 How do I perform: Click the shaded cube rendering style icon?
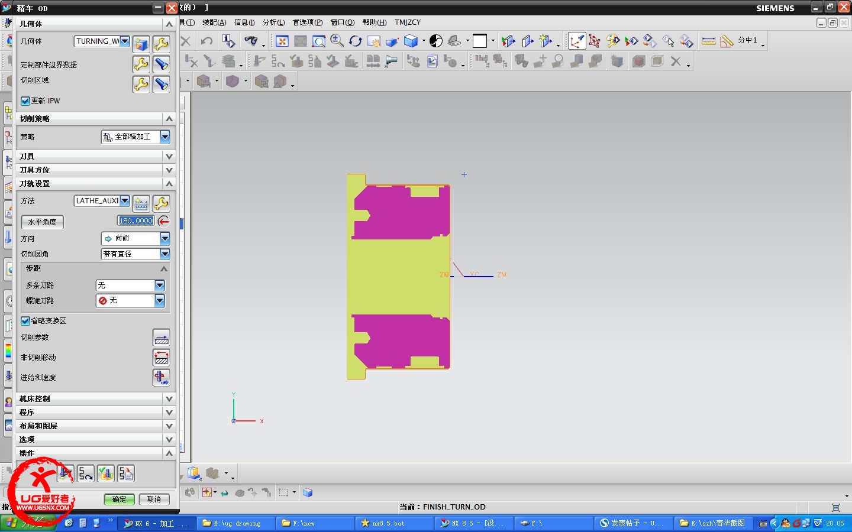coord(411,41)
